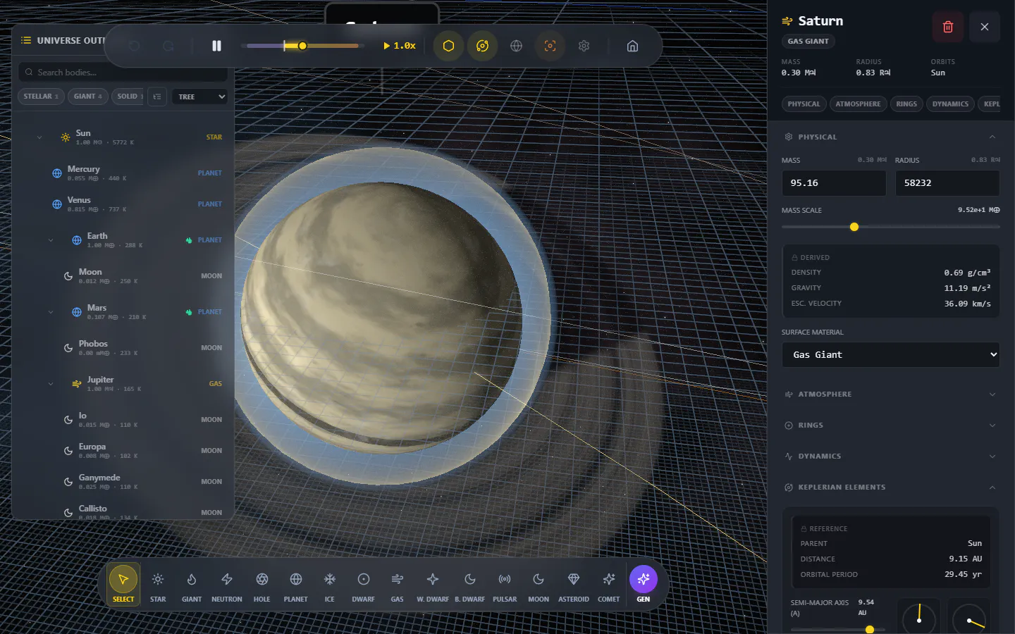
Task: Expand the Rings section
Action: pos(891,425)
